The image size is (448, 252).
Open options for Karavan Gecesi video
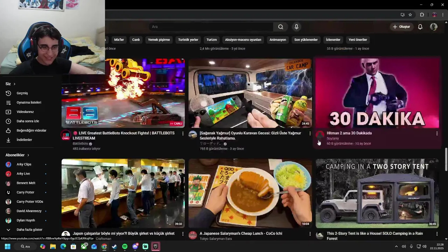coord(310,133)
